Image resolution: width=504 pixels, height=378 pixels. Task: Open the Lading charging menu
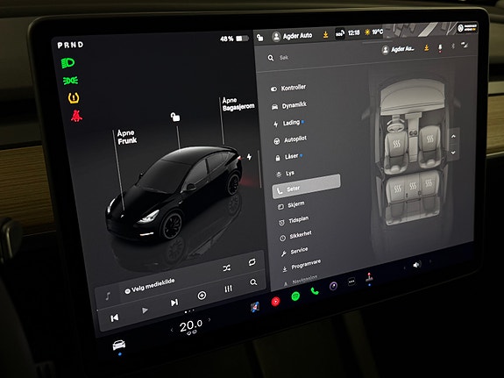[x=288, y=123]
